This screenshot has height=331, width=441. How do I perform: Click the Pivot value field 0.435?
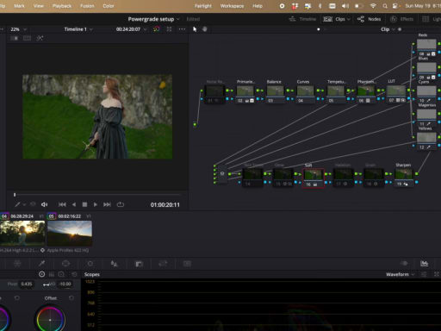tap(27, 284)
